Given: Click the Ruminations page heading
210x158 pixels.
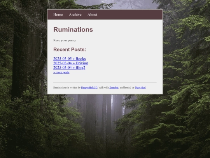Looking at the screenshot, I should pos(73,30).
